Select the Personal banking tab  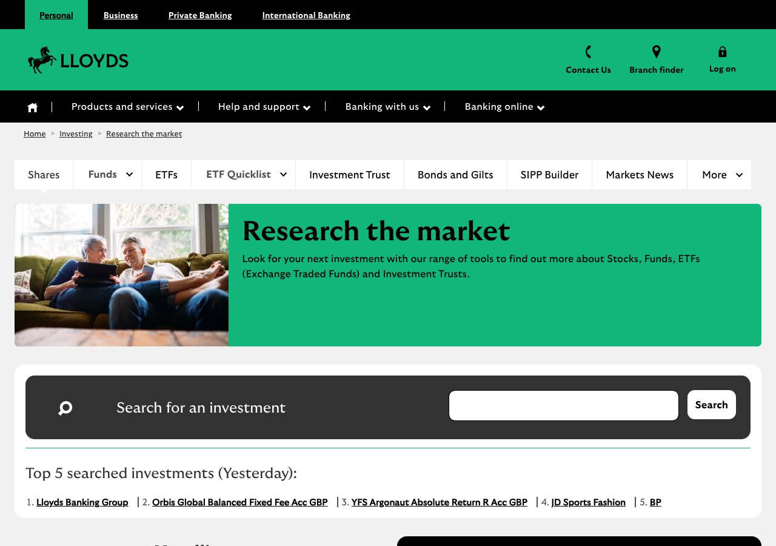[56, 15]
